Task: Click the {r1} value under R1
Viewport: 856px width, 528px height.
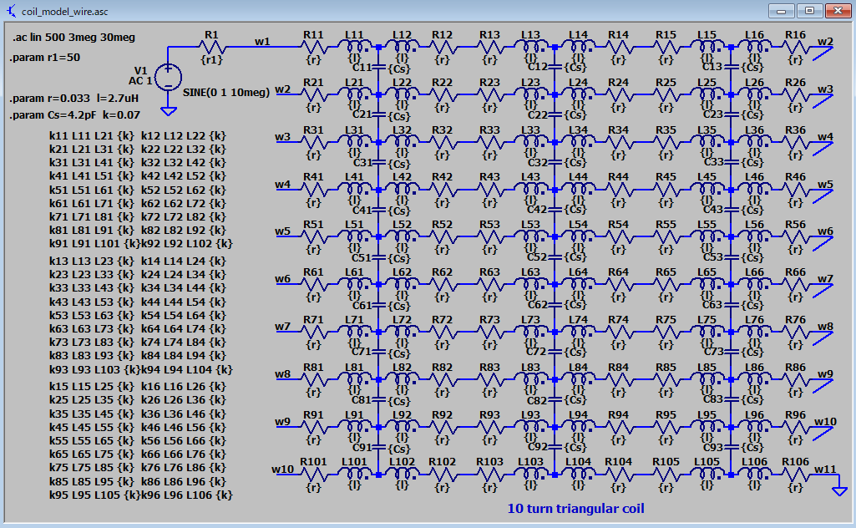Action: point(212,60)
